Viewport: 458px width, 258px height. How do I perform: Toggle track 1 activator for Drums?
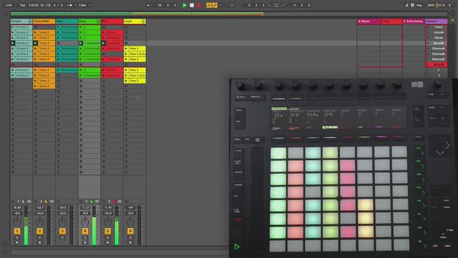pyautogui.click(x=17, y=231)
